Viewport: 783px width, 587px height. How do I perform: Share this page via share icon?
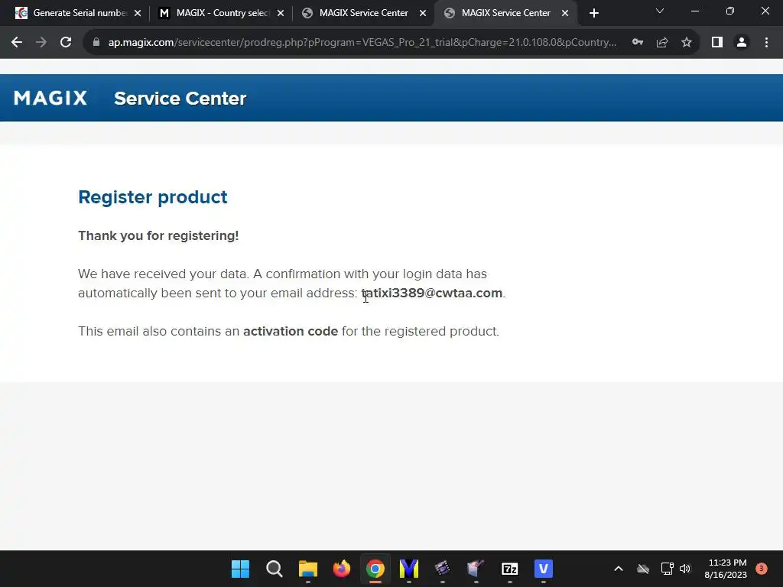tap(662, 43)
